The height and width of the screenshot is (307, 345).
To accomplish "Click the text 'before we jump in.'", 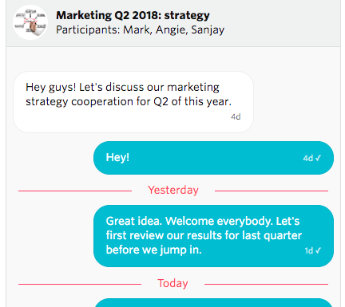I will pyautogui.click(x=153, y=250).
